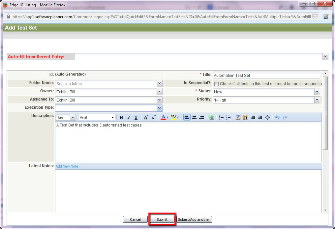The image size is (335, 229).
Task: Click the Add New Note link
Action: pos(67,166)
